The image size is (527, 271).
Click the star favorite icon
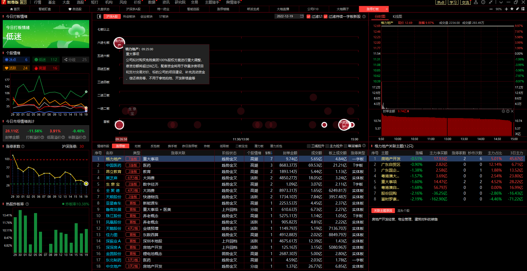click(512, 9)
